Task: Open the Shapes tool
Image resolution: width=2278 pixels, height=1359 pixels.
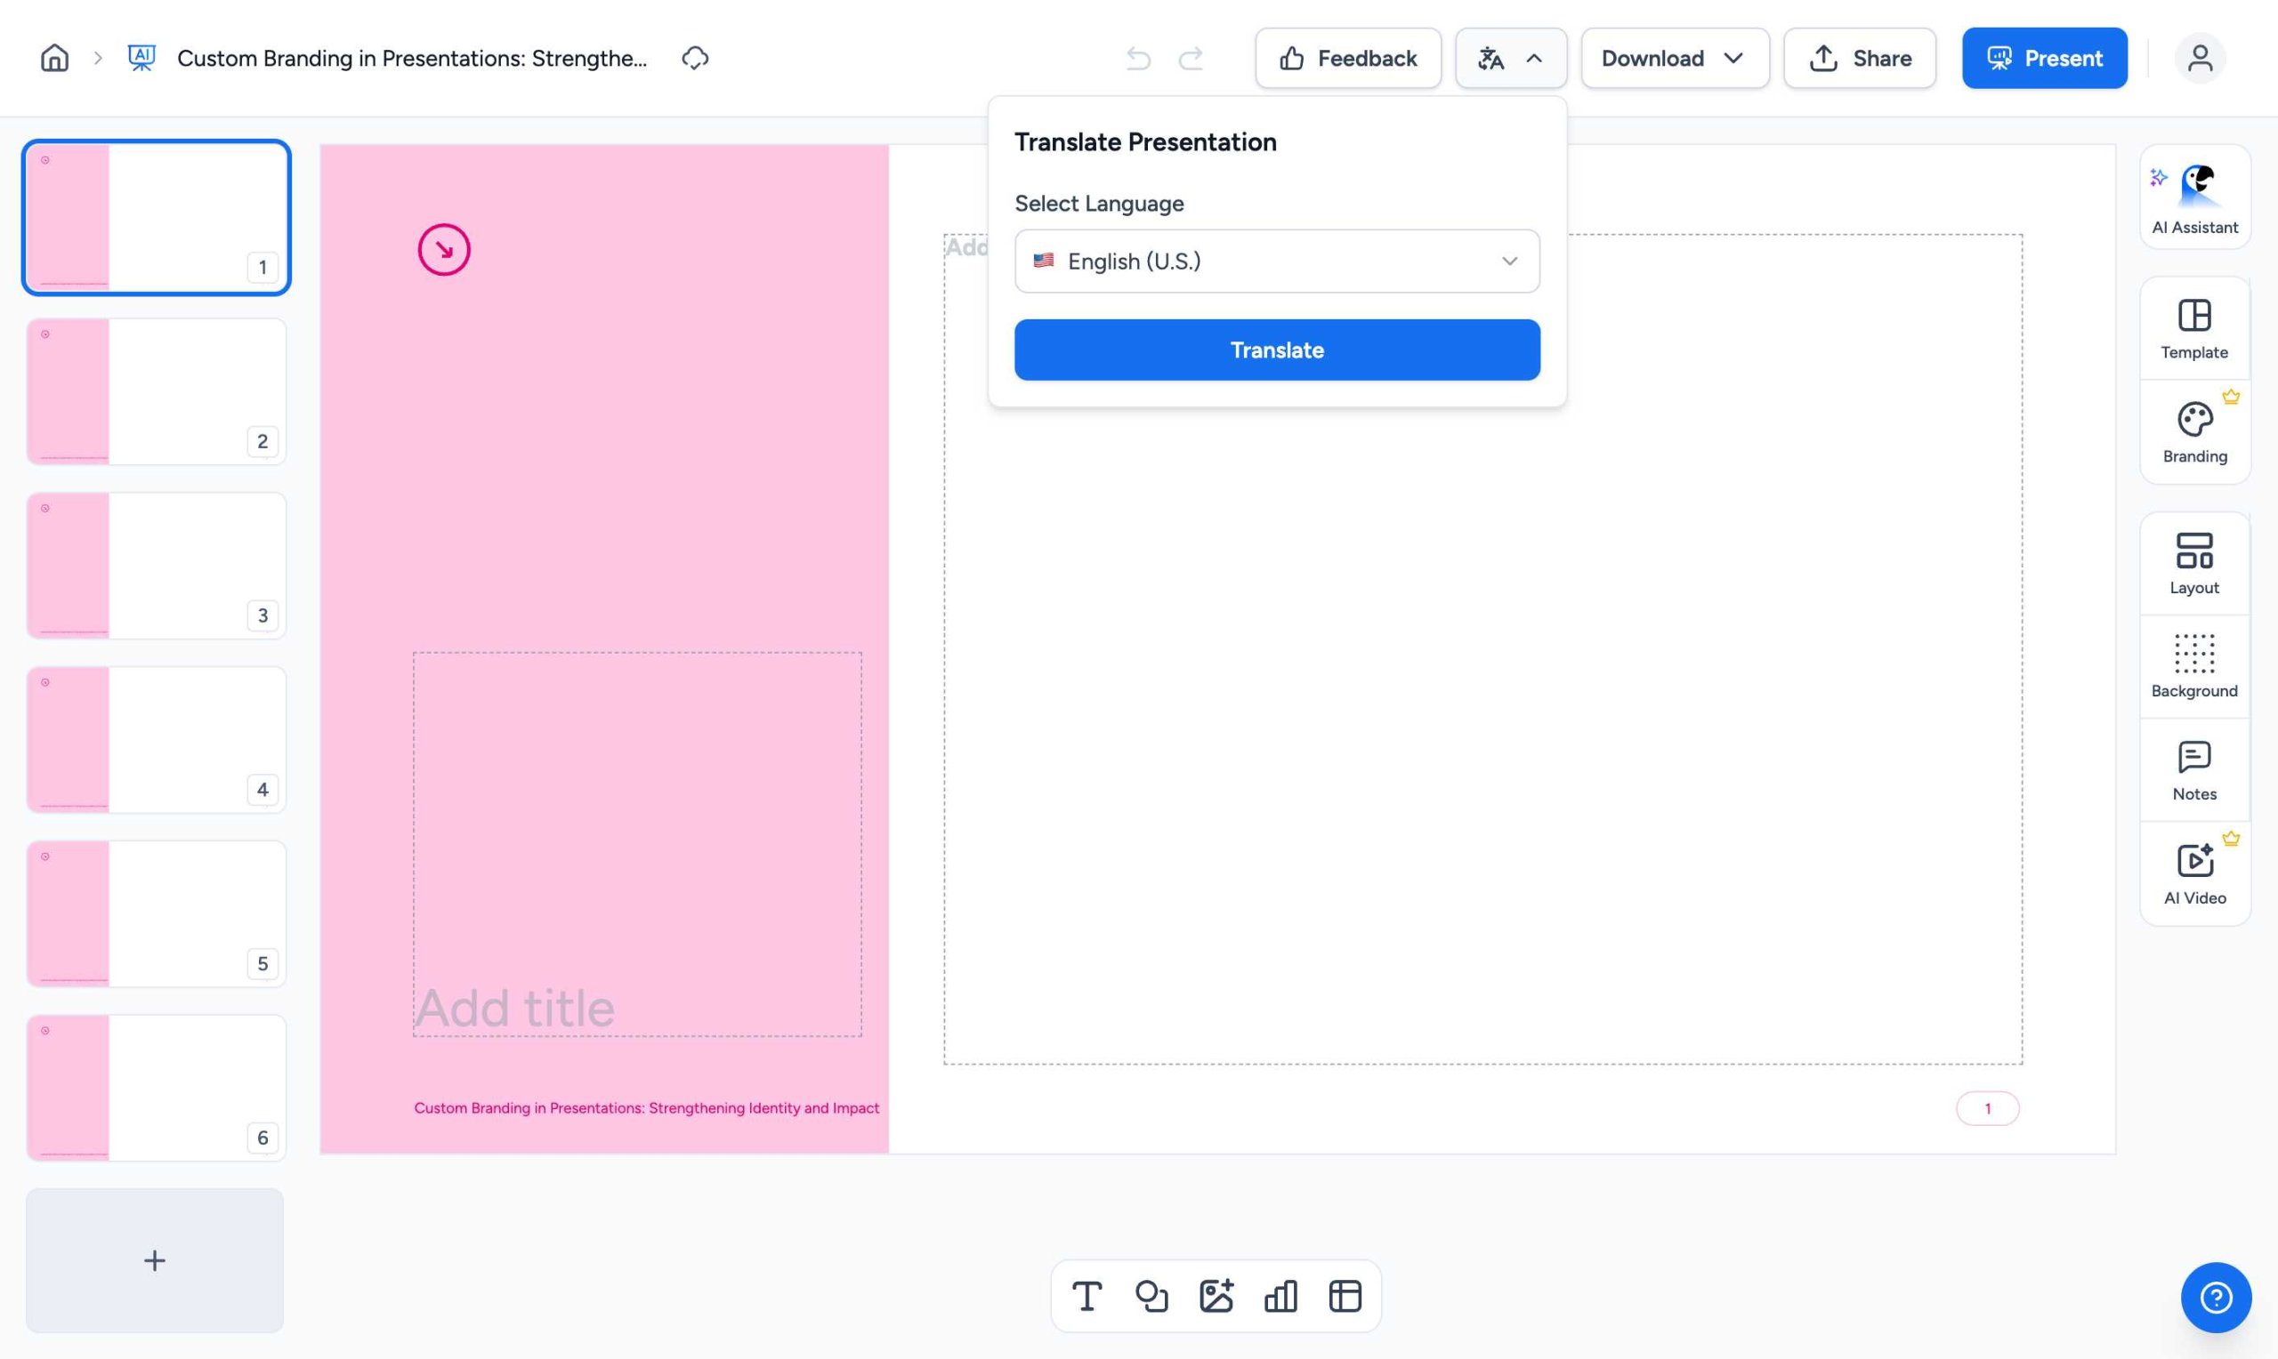Action: pos(1152,1296)
